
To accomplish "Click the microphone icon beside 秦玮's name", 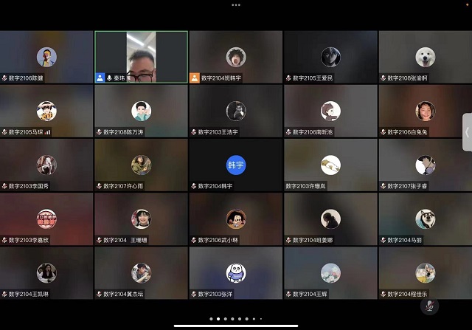I will (x=110, y=78).
